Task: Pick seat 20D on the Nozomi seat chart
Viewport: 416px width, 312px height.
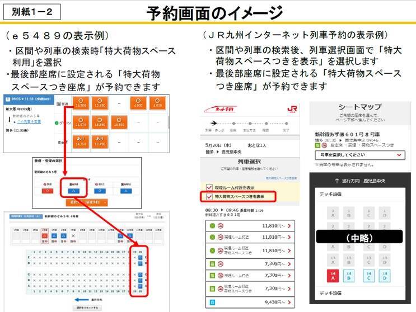Action: click(x=141, y=263)
